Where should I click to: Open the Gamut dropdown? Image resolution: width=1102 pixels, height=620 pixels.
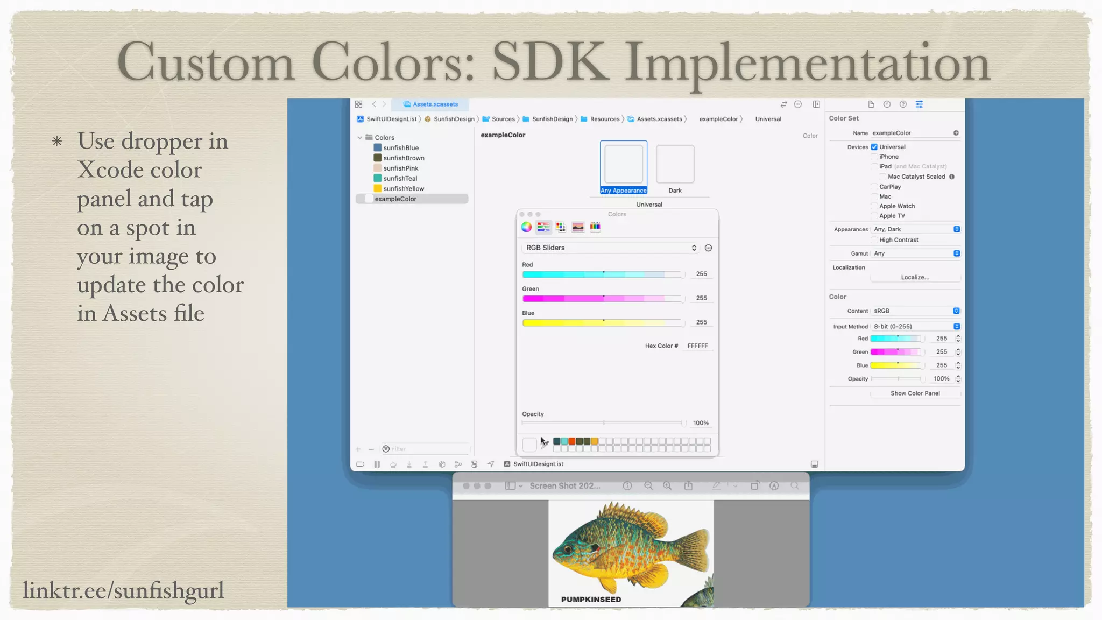point(916,253)
